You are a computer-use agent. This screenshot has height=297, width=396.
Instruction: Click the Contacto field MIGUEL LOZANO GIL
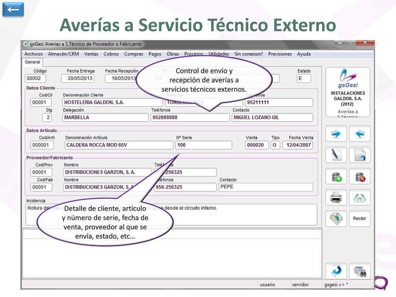click(272, 118)
